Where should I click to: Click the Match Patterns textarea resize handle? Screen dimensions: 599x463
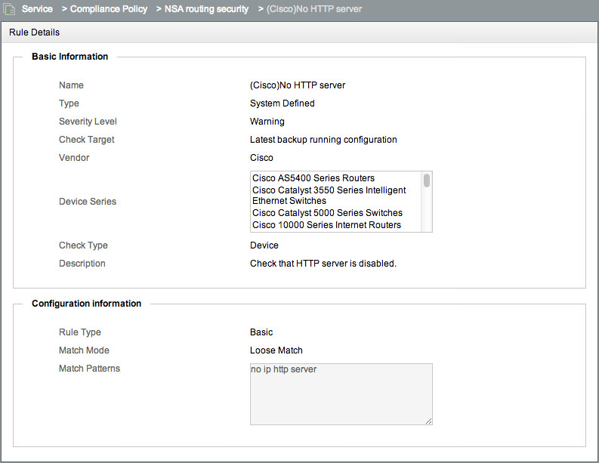click(428, 421)
